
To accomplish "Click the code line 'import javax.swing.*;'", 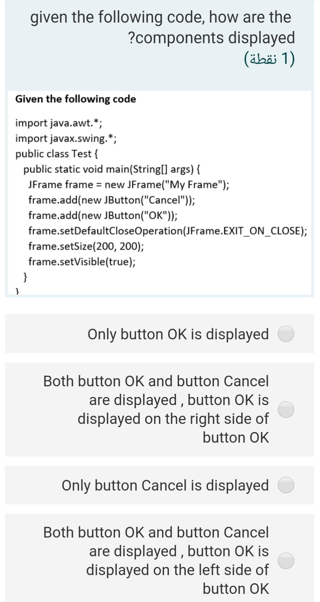I will [x=66, y=138].
